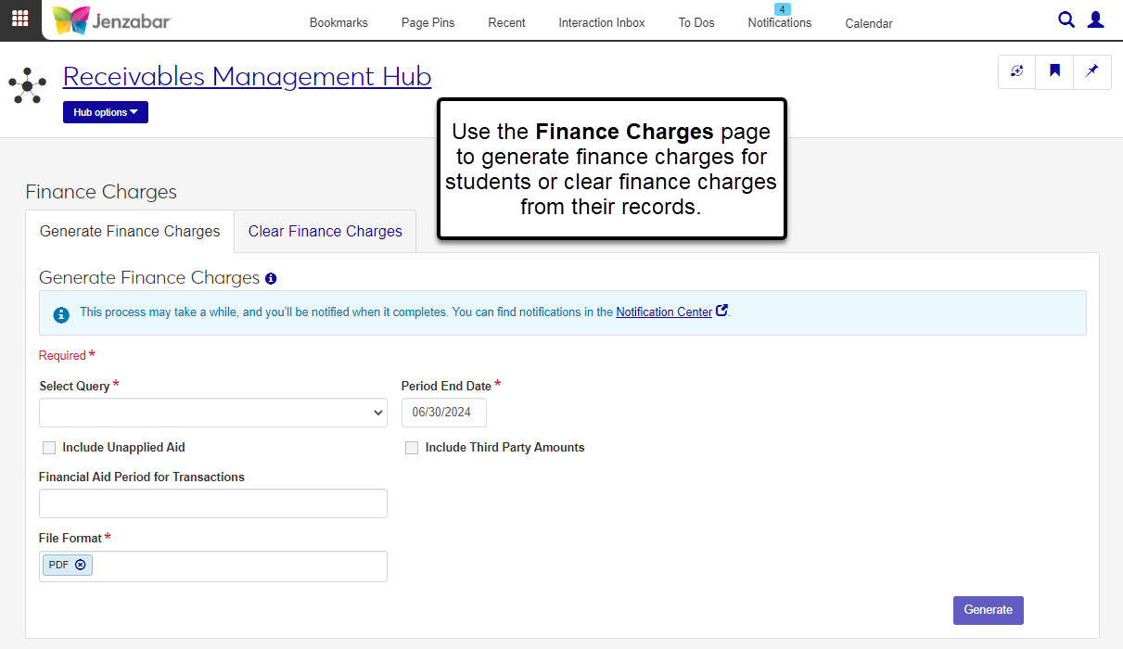Image resolution: width=1123 pixels, height=649 pixels.
Task: Click the File Format label
Action: (x=70, y=539)
